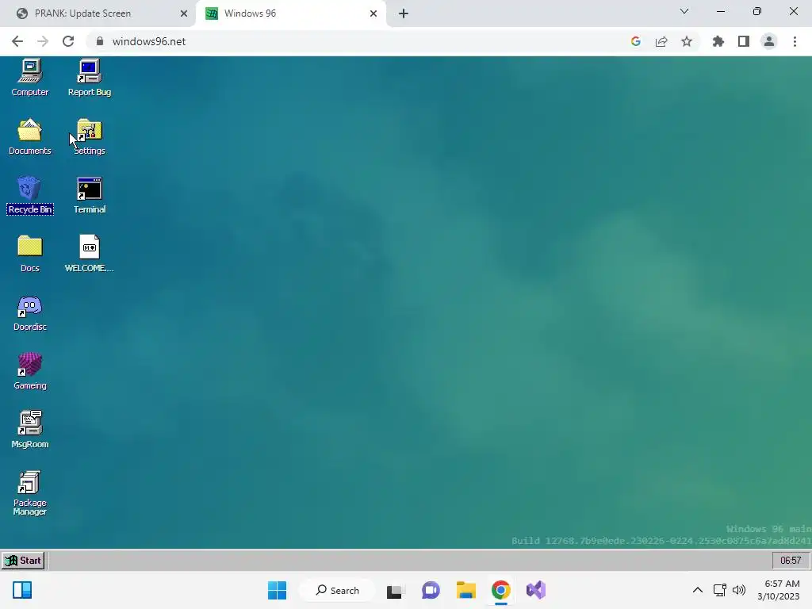Open Chrome three-dot menu
This screenshot has width=812, height=609.
795,41
